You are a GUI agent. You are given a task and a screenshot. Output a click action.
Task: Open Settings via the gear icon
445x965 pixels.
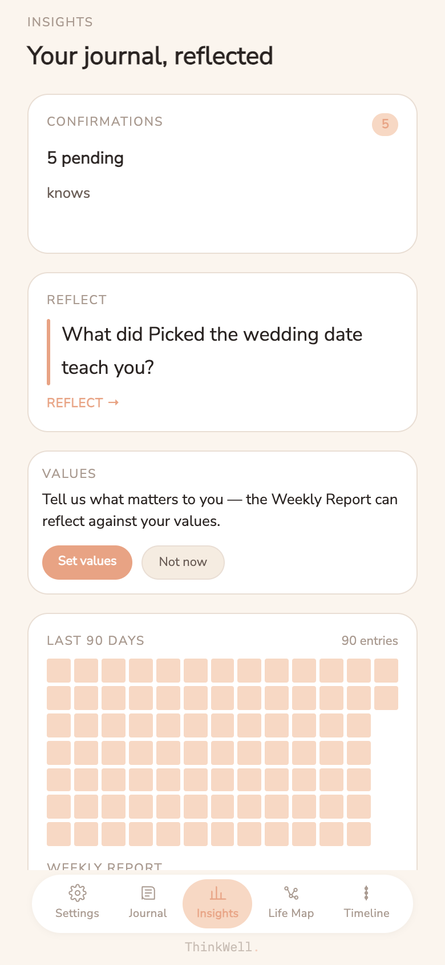click(x=77, y=893)
